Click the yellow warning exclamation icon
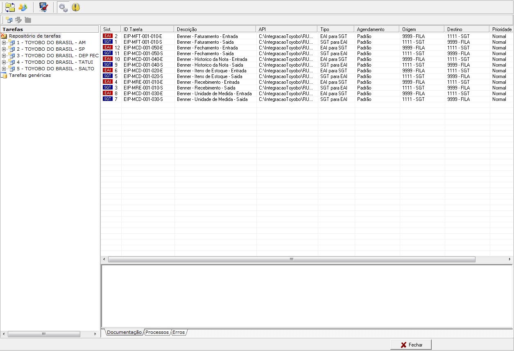Viewport: 514px width, 351px height. (76, 7)
